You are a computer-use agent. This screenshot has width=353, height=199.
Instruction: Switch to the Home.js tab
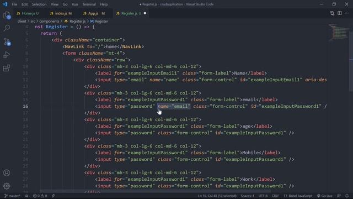click(28, 13)
